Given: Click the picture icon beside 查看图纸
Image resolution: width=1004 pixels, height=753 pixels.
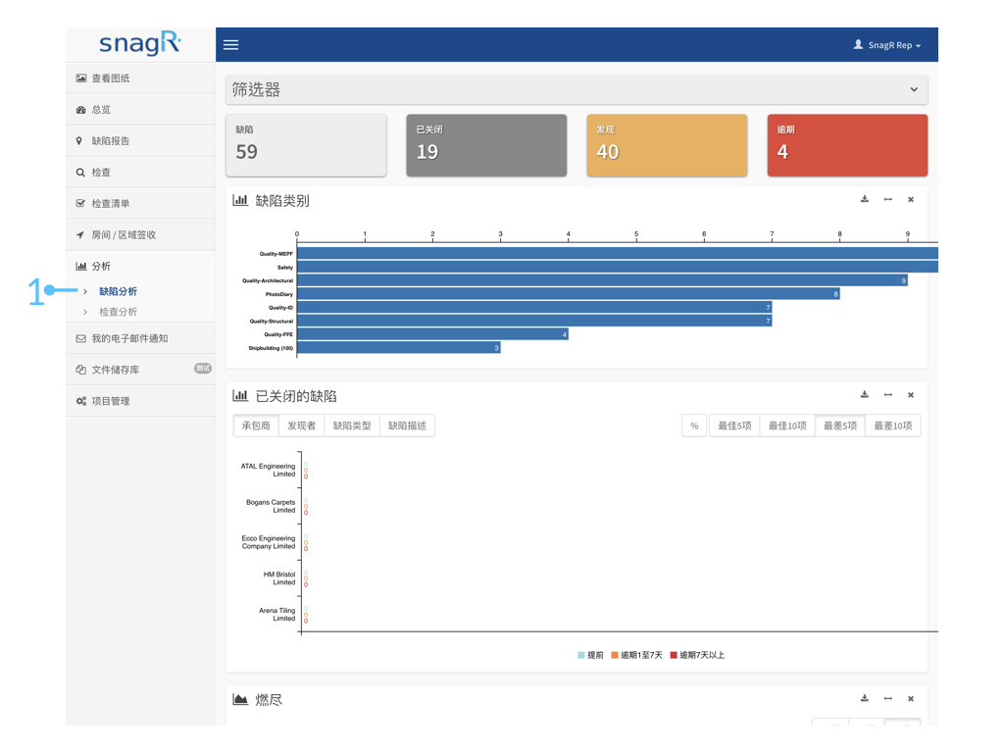Looking at the screenshot, I should [80, 78].
